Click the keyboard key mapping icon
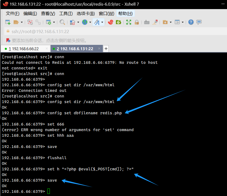 147,22
